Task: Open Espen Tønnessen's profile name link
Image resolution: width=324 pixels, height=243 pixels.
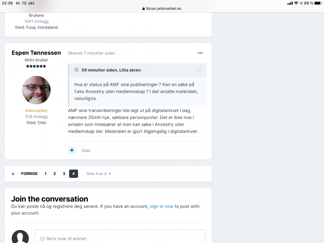Action: click(x=36, y=53)
